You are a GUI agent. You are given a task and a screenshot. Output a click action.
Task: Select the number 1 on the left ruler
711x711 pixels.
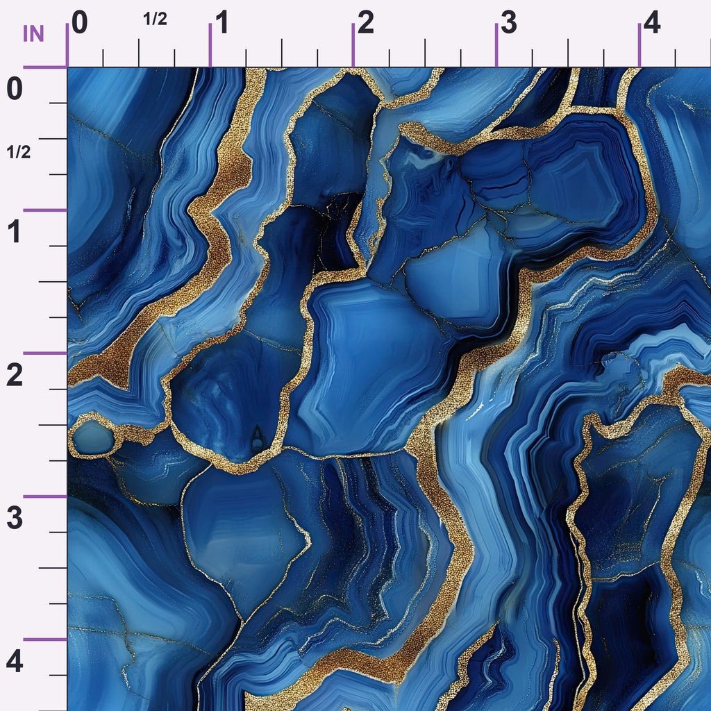tap(14, 231)
